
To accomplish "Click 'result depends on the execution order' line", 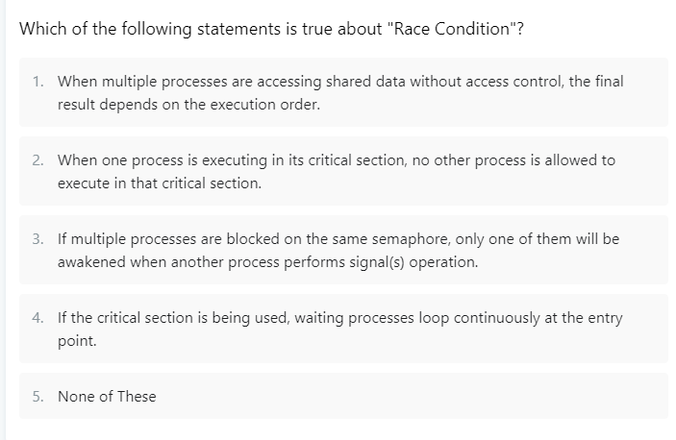I will pyautogui.click(x=188, y=105).
